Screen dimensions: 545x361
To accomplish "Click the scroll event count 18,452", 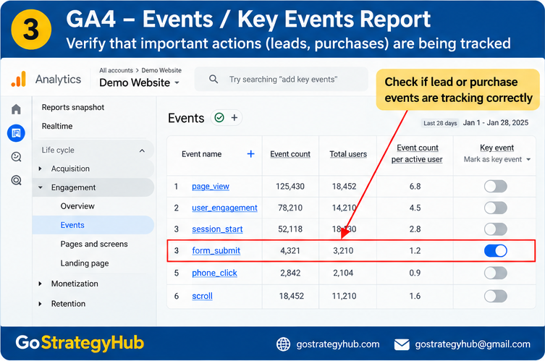I will coord(291,296).
